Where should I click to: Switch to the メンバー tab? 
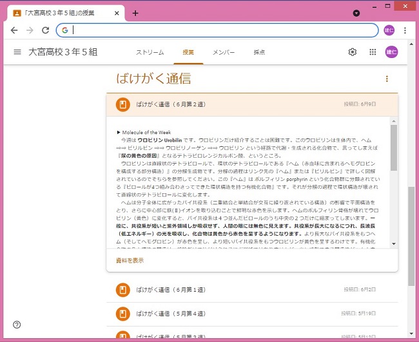pyautogui.click(x=224, y=52)
